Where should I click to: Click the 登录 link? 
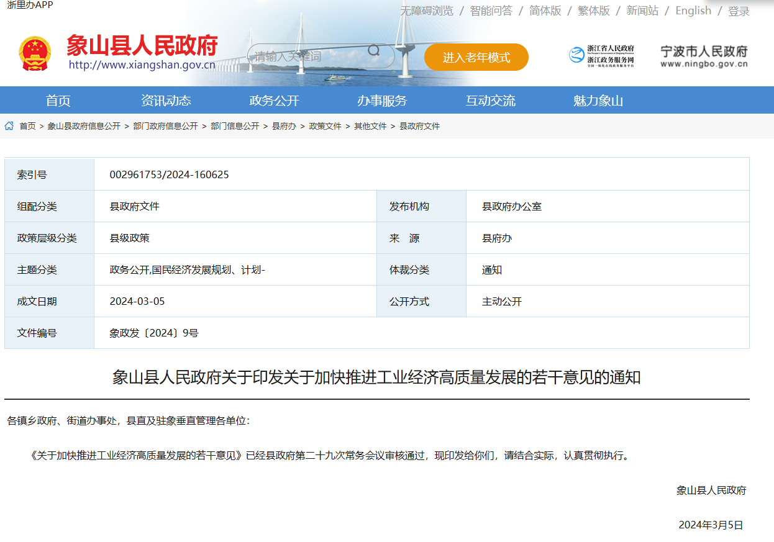click(740, 11)
